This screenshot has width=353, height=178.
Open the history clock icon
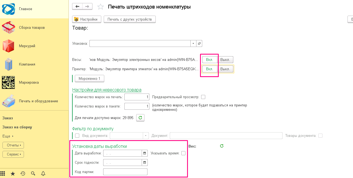(x=23, y=173)
